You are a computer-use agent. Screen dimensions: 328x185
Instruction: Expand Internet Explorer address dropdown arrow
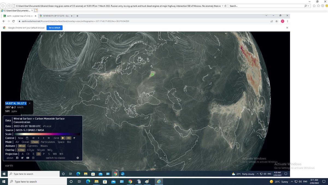(222, 6)
